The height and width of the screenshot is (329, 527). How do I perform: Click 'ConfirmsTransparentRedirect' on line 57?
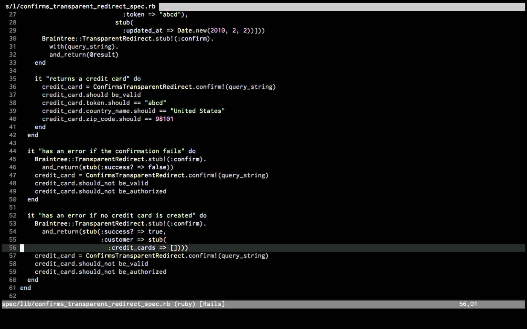pos(135,256)
